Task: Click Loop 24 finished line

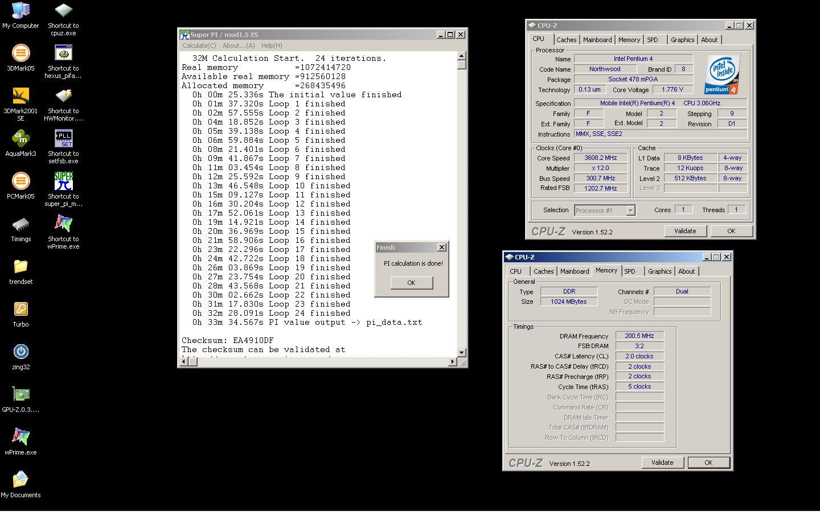Action: [271, 313]
